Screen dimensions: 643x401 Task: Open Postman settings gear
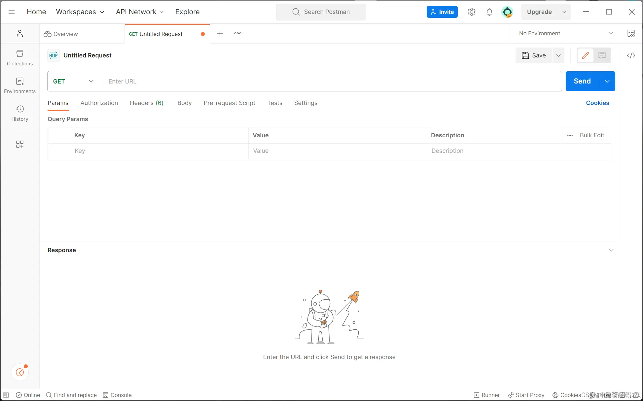[471, 12]
